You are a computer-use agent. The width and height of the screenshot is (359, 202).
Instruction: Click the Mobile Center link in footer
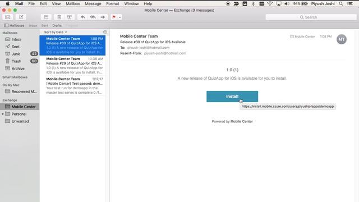242,121
